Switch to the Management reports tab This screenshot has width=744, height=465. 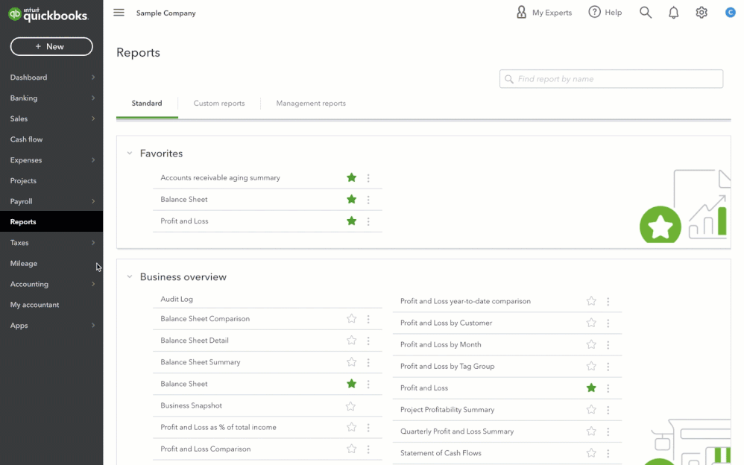(x=311, y=104)
